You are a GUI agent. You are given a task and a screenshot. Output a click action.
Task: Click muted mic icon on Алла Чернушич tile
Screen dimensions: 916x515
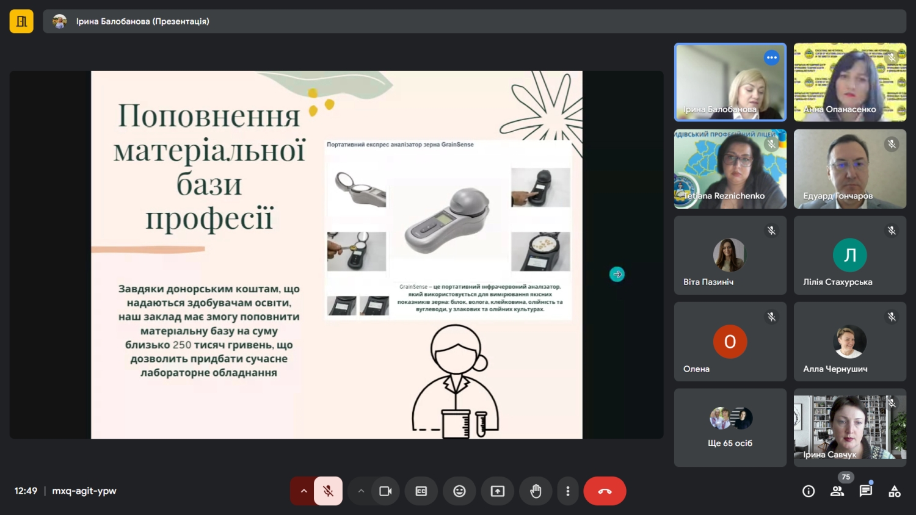[x=892, y=317]
